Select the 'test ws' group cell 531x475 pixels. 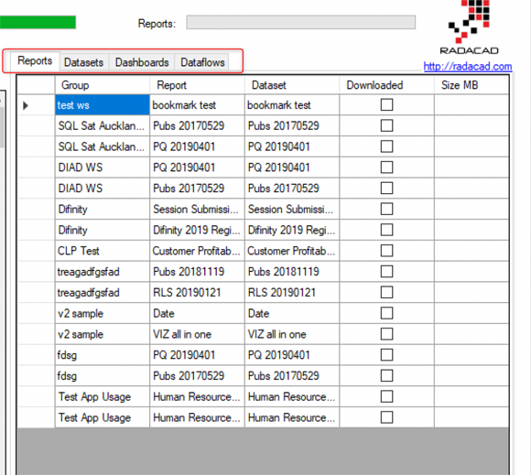coord(103,105)
